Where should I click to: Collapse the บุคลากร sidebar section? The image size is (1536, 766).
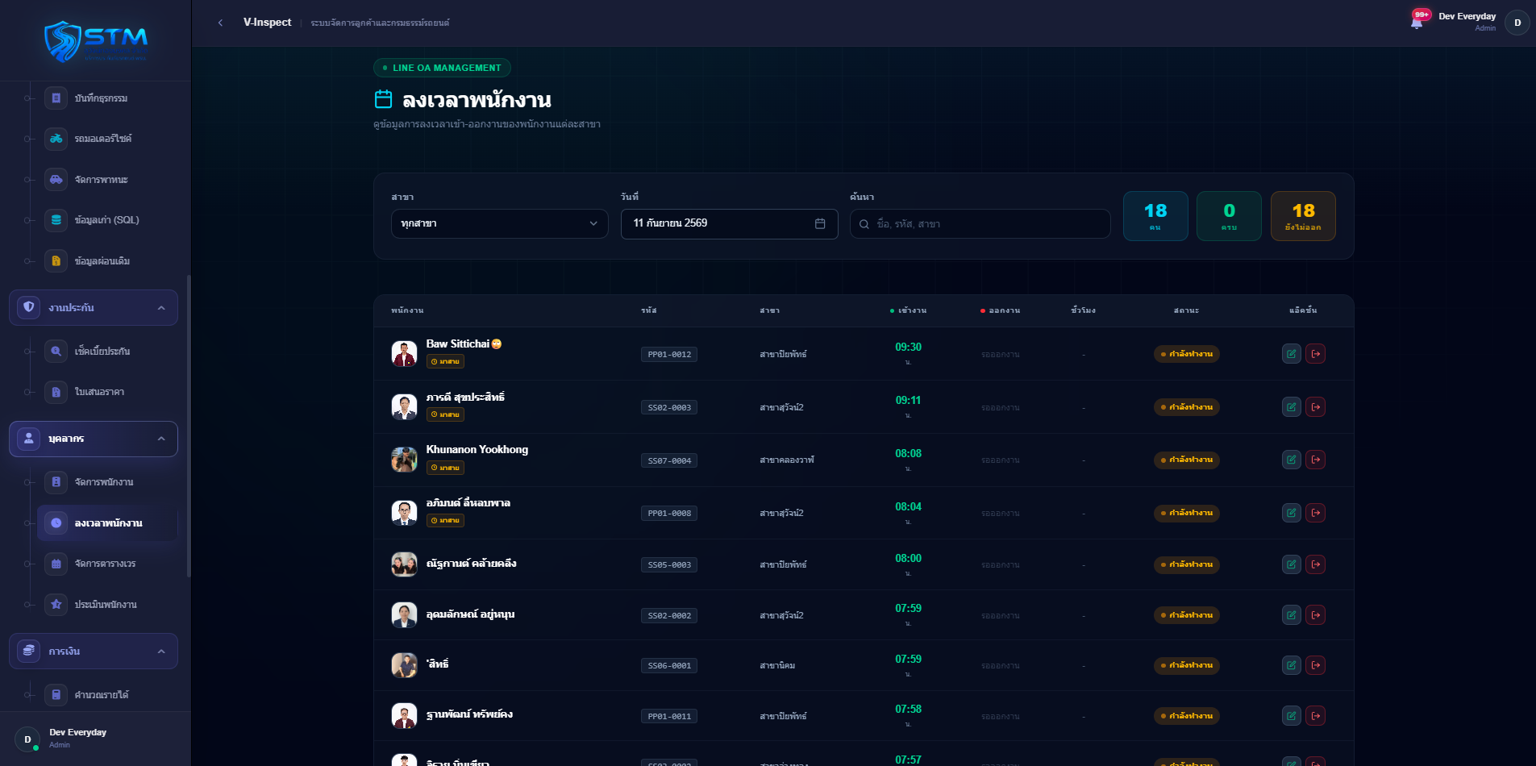pos(94,439)
